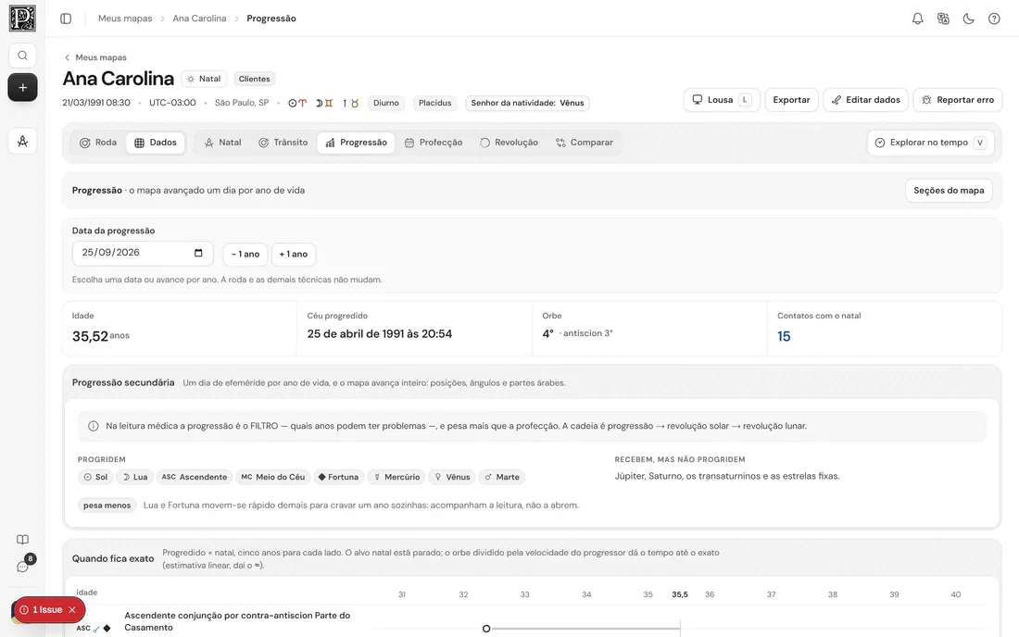Click age 33 on the timeline axis
Image resolution: width=1019 pixels, height=637 pixels.
pos(524,594)
